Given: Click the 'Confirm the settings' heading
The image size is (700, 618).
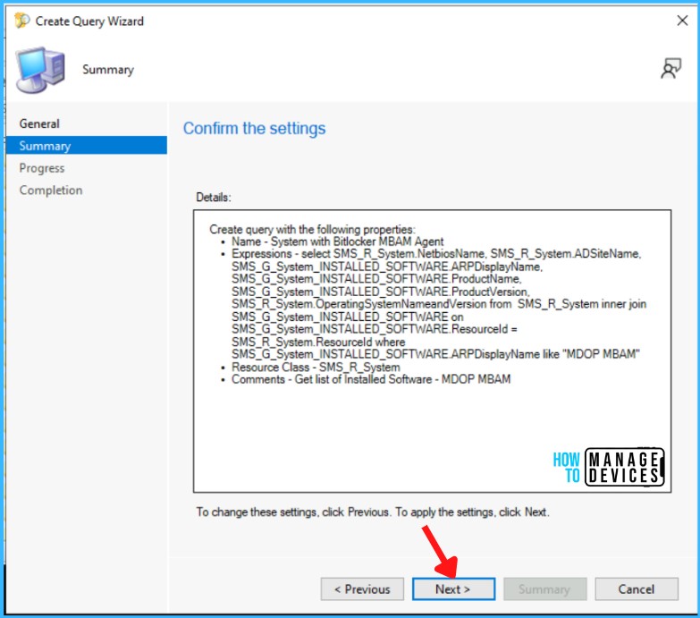Looking at the screenshot, I should tap(255, 128).
